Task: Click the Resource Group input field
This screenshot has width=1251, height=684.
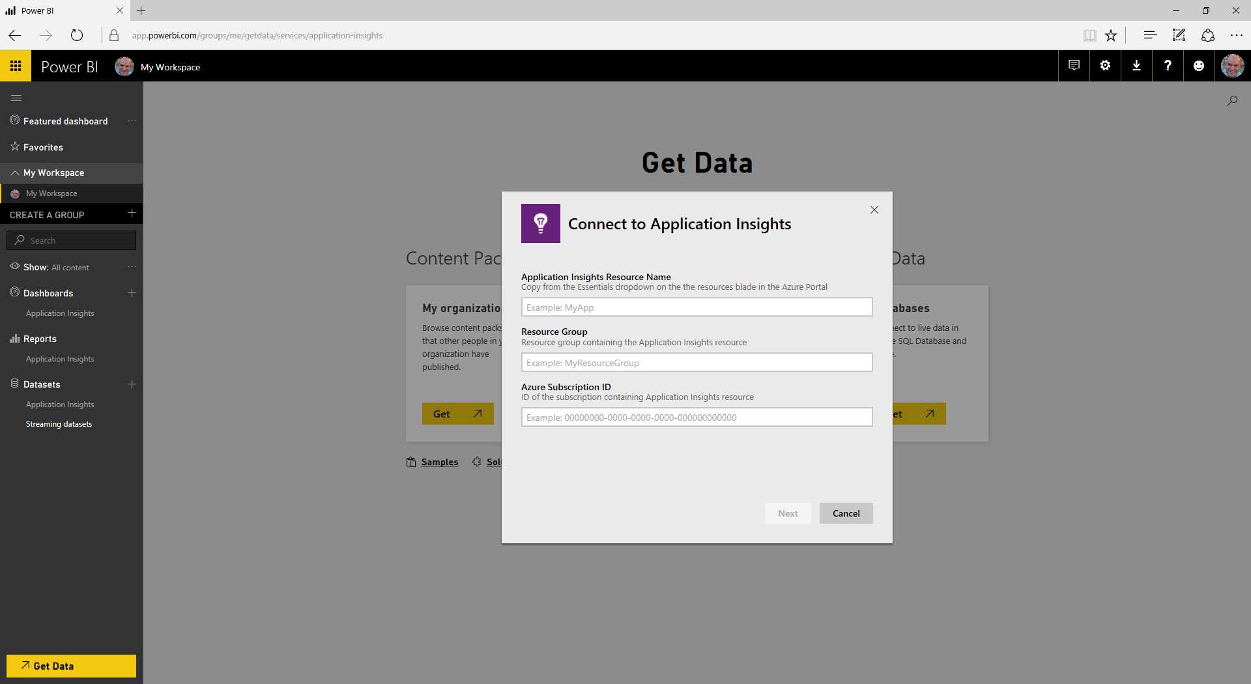Action: pos(697,362)
